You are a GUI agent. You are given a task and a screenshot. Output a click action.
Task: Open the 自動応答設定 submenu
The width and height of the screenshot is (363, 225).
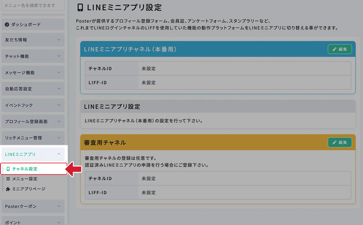[33, 89]
